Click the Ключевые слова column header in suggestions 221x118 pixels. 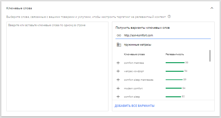point(134,54)
